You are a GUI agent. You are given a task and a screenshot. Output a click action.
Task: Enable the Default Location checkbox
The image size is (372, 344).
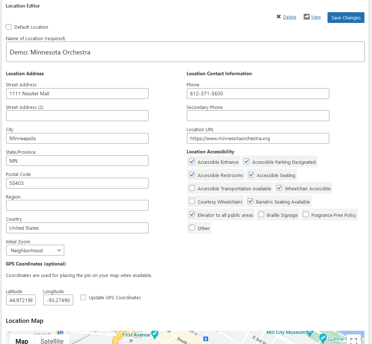point(9,27)
